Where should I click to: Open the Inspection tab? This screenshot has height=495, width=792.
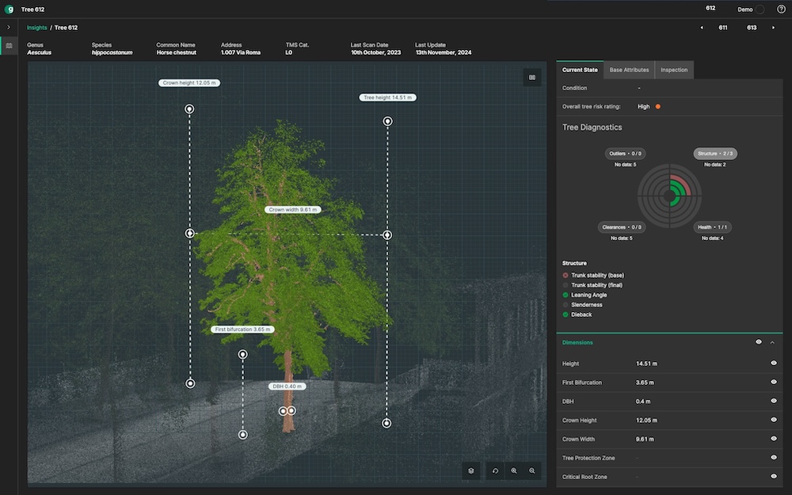(674, 70)
